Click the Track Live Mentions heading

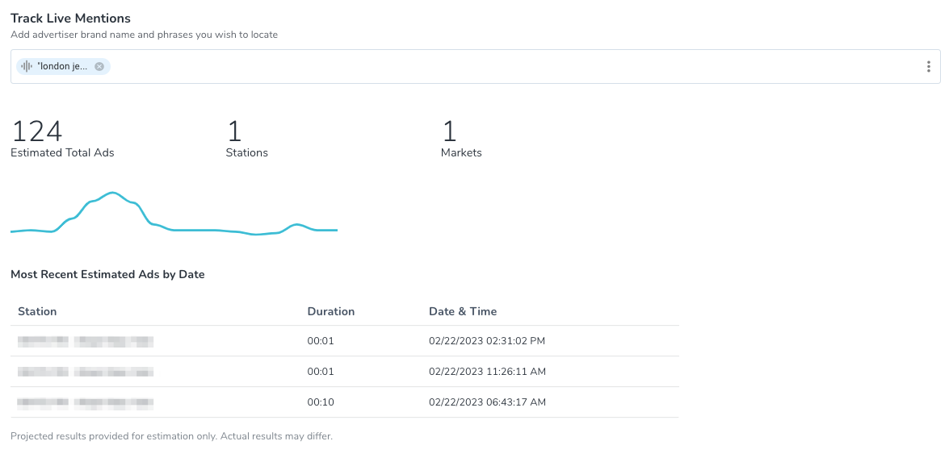[70, 18]
